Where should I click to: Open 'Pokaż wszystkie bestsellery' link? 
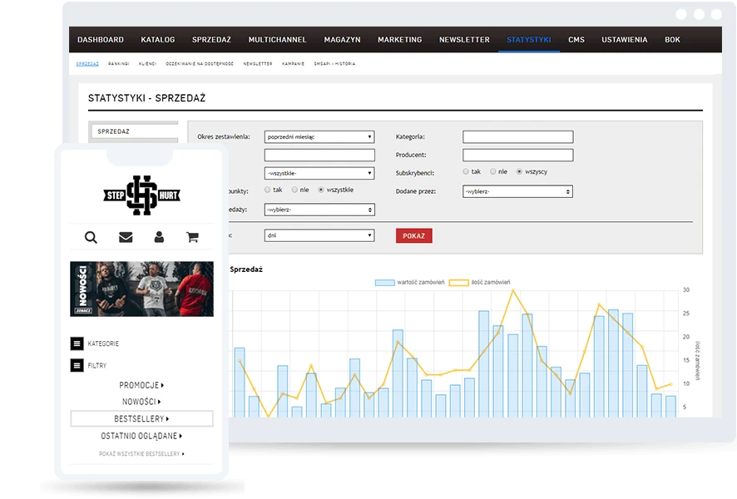click(141, 454)
